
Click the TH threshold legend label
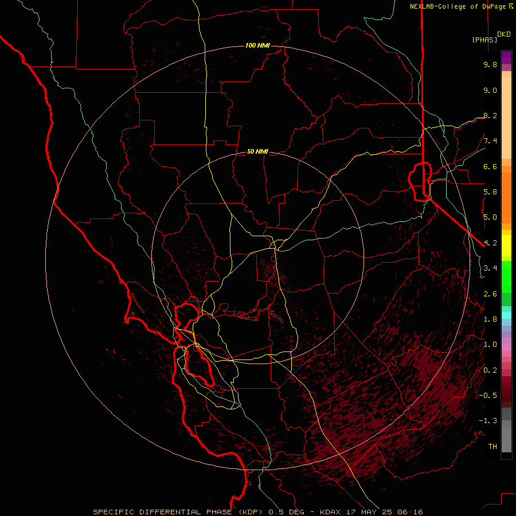492,447
